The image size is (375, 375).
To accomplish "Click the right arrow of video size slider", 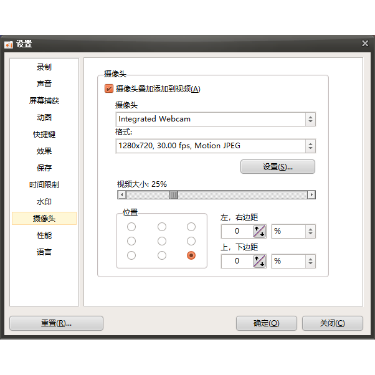I will click(311, 195).
